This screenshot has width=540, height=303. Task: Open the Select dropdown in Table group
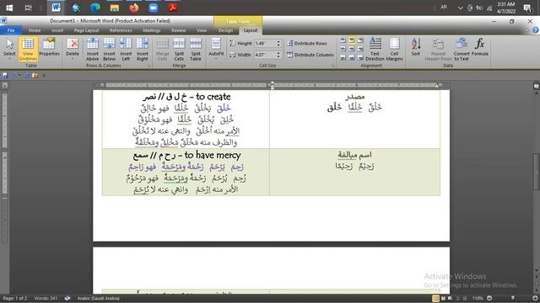coord(9,48)
